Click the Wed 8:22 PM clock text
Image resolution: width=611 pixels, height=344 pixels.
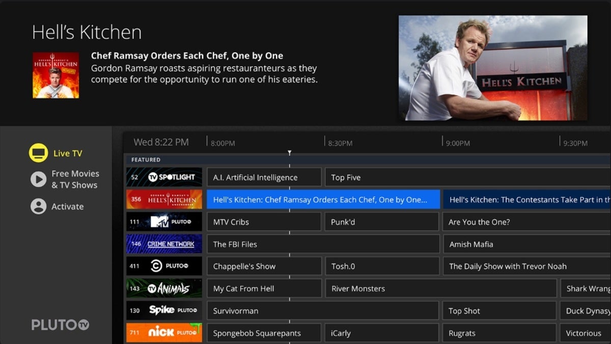pyautogui.click(x=161, y=142)
